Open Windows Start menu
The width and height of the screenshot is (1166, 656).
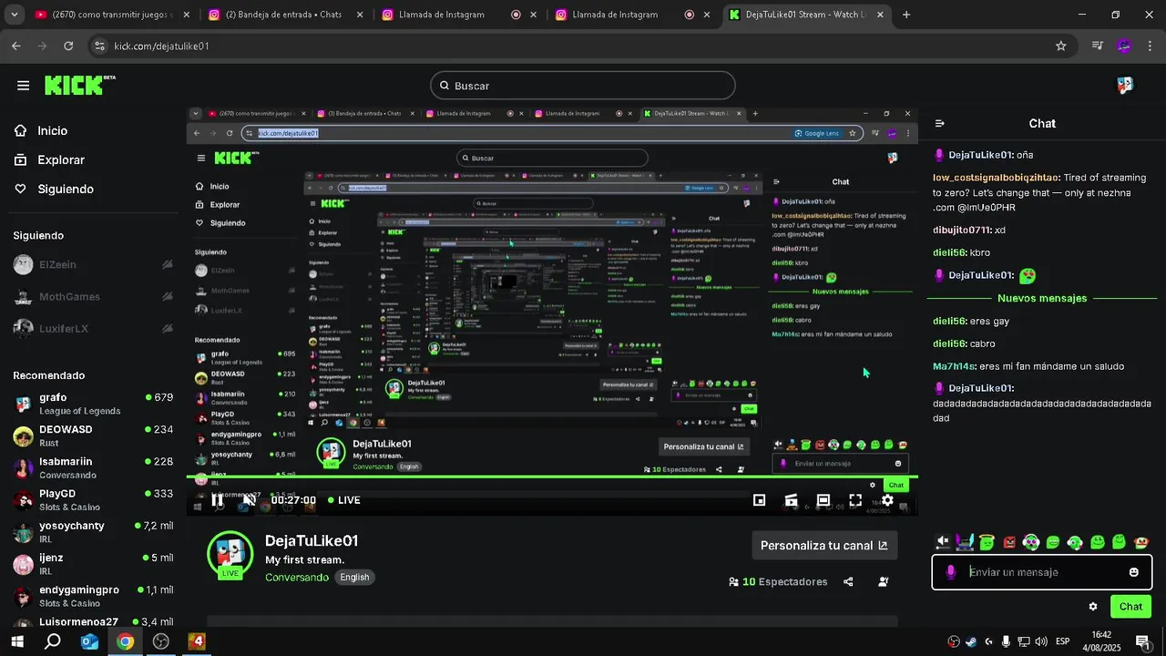(17, 641)
